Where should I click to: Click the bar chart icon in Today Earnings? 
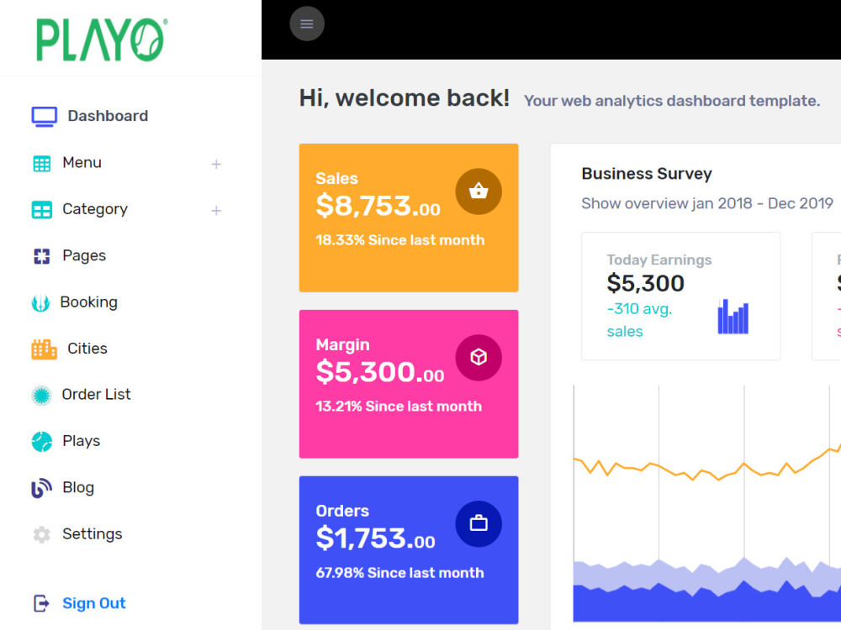point(733,317)
